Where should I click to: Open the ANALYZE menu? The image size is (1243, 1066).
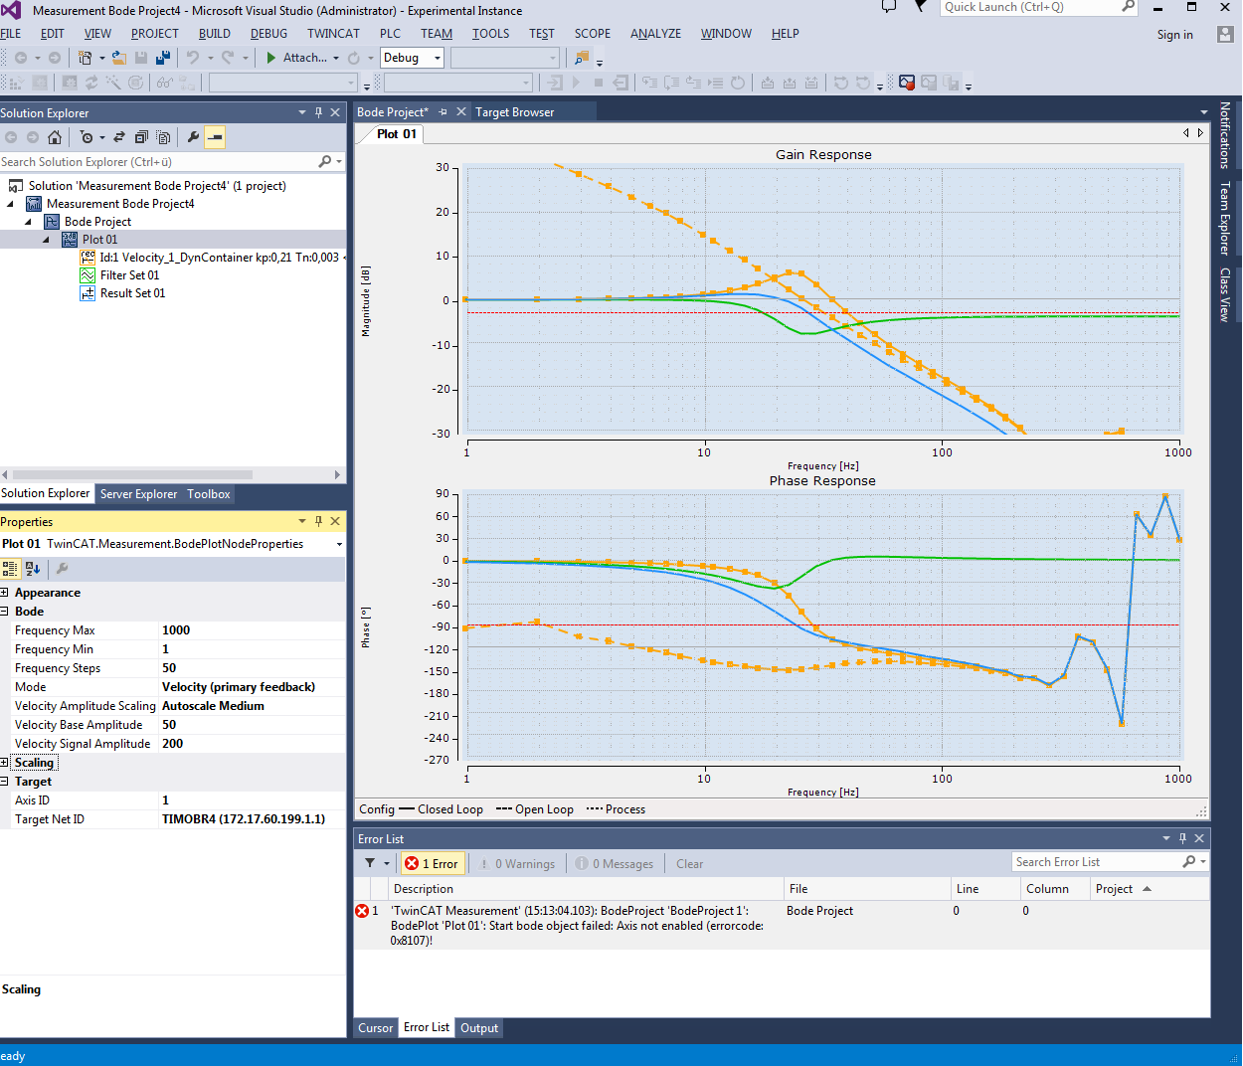coord(655,34)
